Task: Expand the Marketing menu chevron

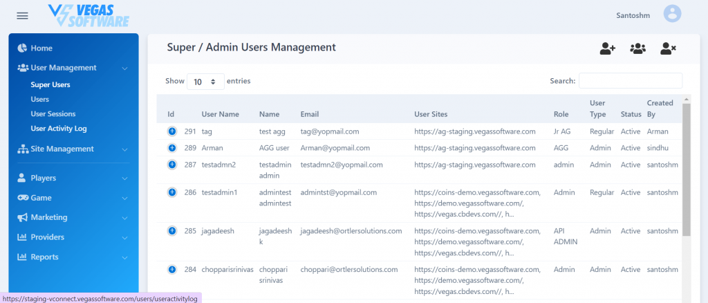Action: (x=124, y=218)
